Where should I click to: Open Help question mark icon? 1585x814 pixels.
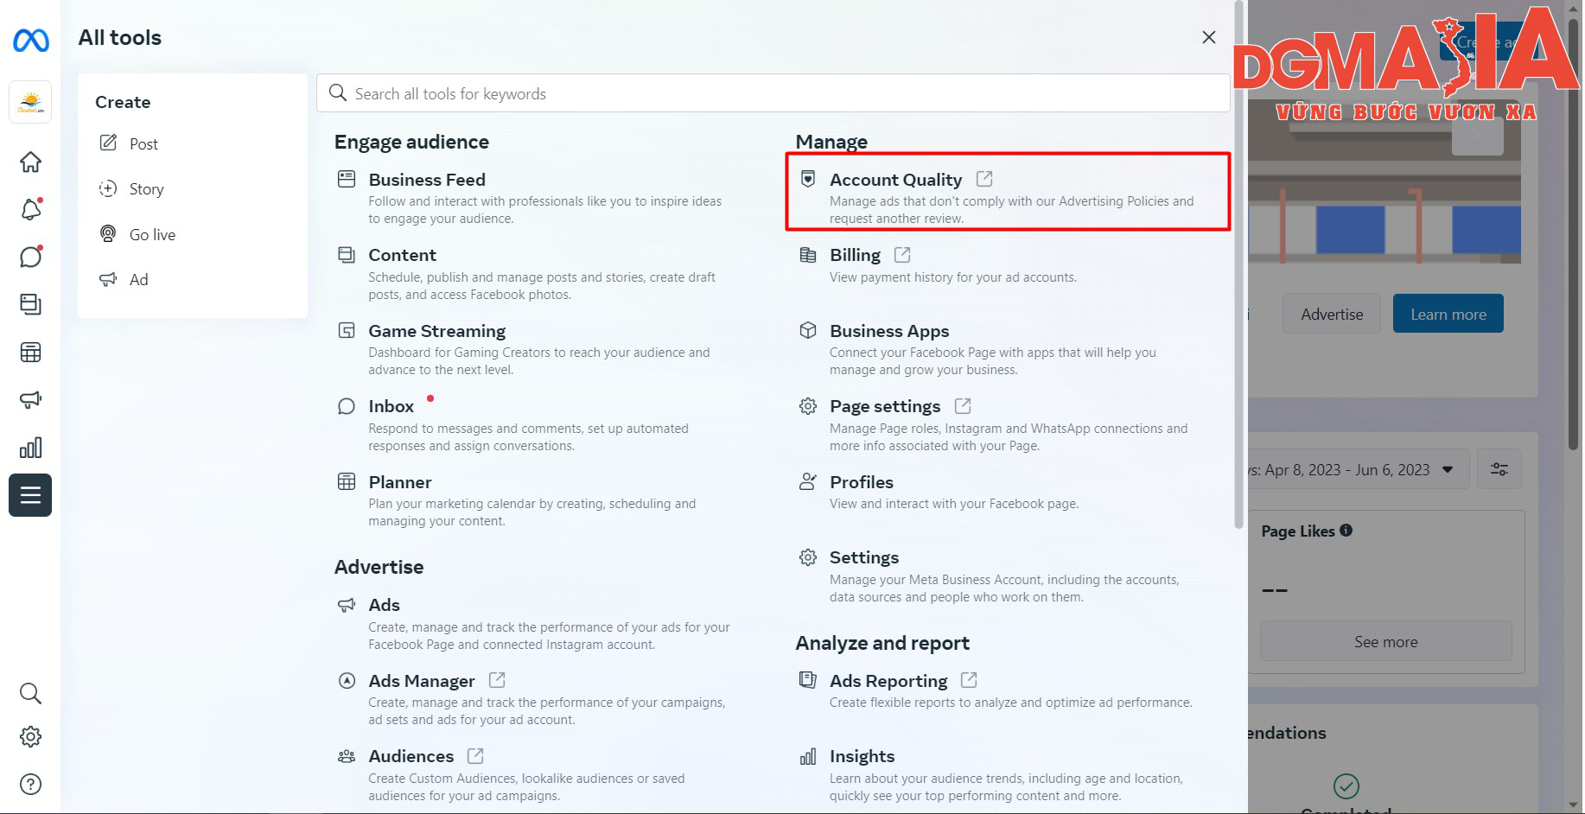tap(30, 784)
